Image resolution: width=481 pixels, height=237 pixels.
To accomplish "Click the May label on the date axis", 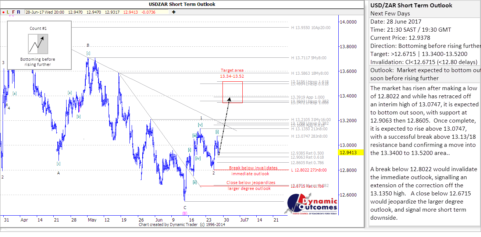I will [x=92, y=220].
